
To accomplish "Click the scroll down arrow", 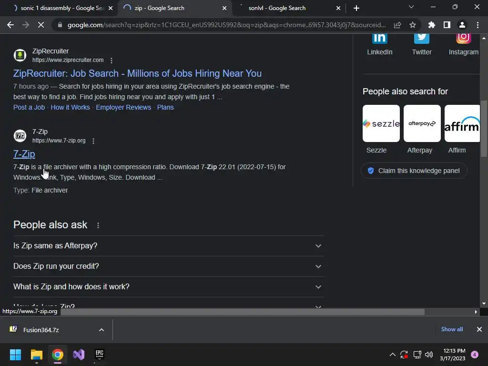I will (x=484, y=304).
